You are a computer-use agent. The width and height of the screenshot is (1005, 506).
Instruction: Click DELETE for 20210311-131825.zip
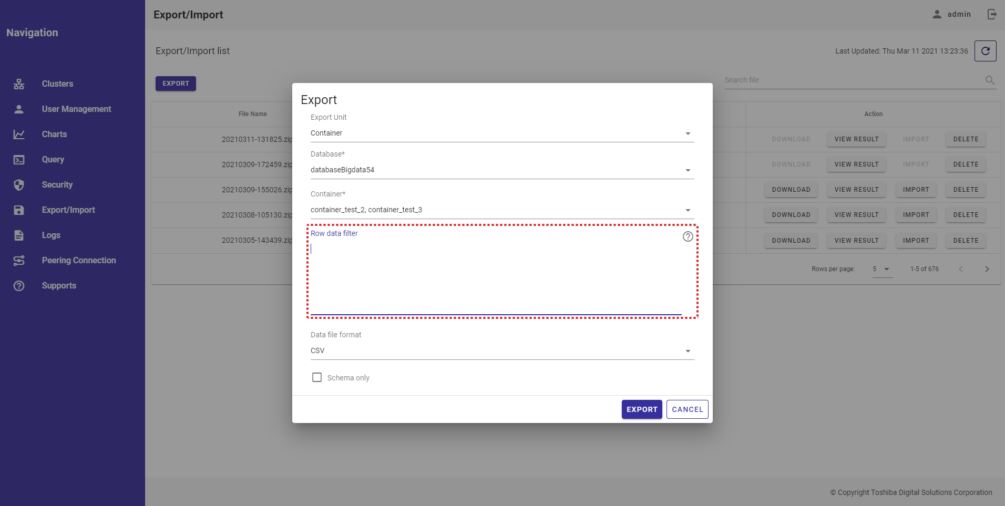[966, 139]
